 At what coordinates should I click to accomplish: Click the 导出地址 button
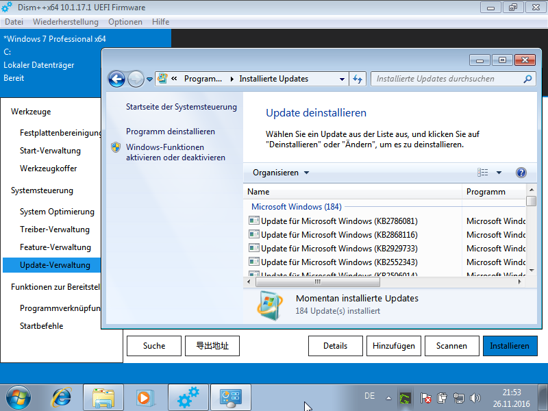pyautogui.click(x=212, y=346)
